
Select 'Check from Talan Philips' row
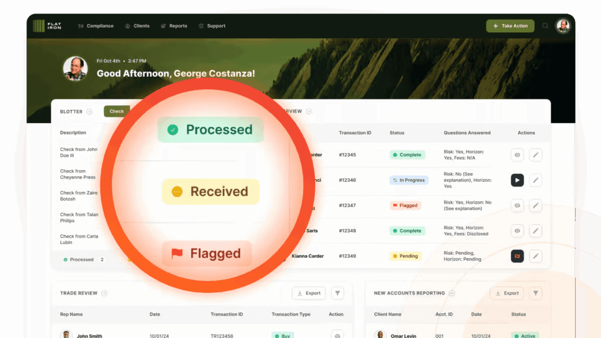[79, 218]
